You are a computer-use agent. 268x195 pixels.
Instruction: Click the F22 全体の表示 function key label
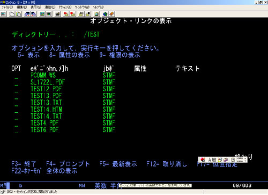[x=44, y=171]
